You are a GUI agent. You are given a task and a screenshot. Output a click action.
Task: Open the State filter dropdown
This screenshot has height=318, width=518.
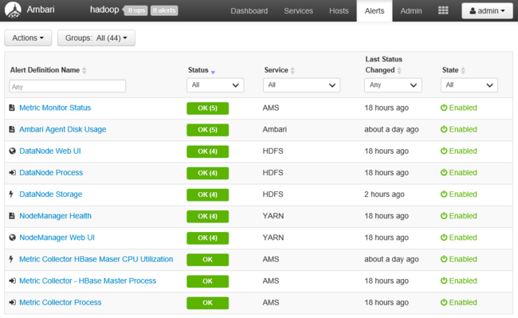click(x=469, y=85)
